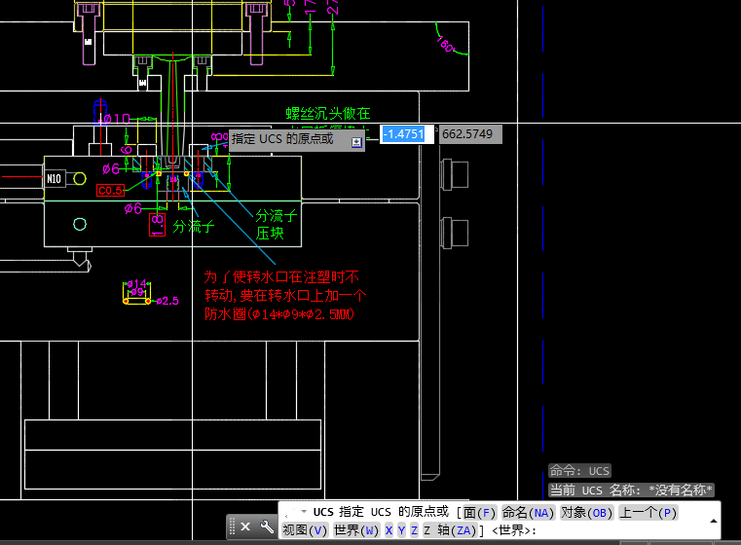Open the dynamic input options dropdown icon
The width and height of the screenshot is (741, 545).
pyautogui.click(x=356, y=142)
